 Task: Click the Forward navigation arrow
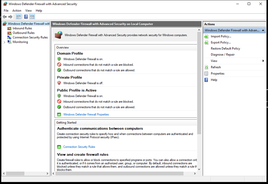(x=11, y=16)
